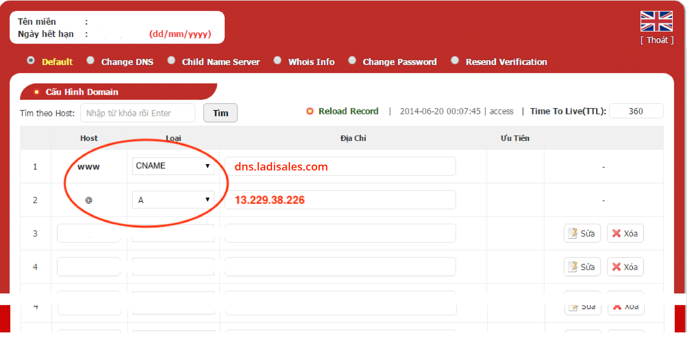Click row 4 Sửa edit pencil icon
Screen dimensions: 687x344
click(x=573, y=267)
